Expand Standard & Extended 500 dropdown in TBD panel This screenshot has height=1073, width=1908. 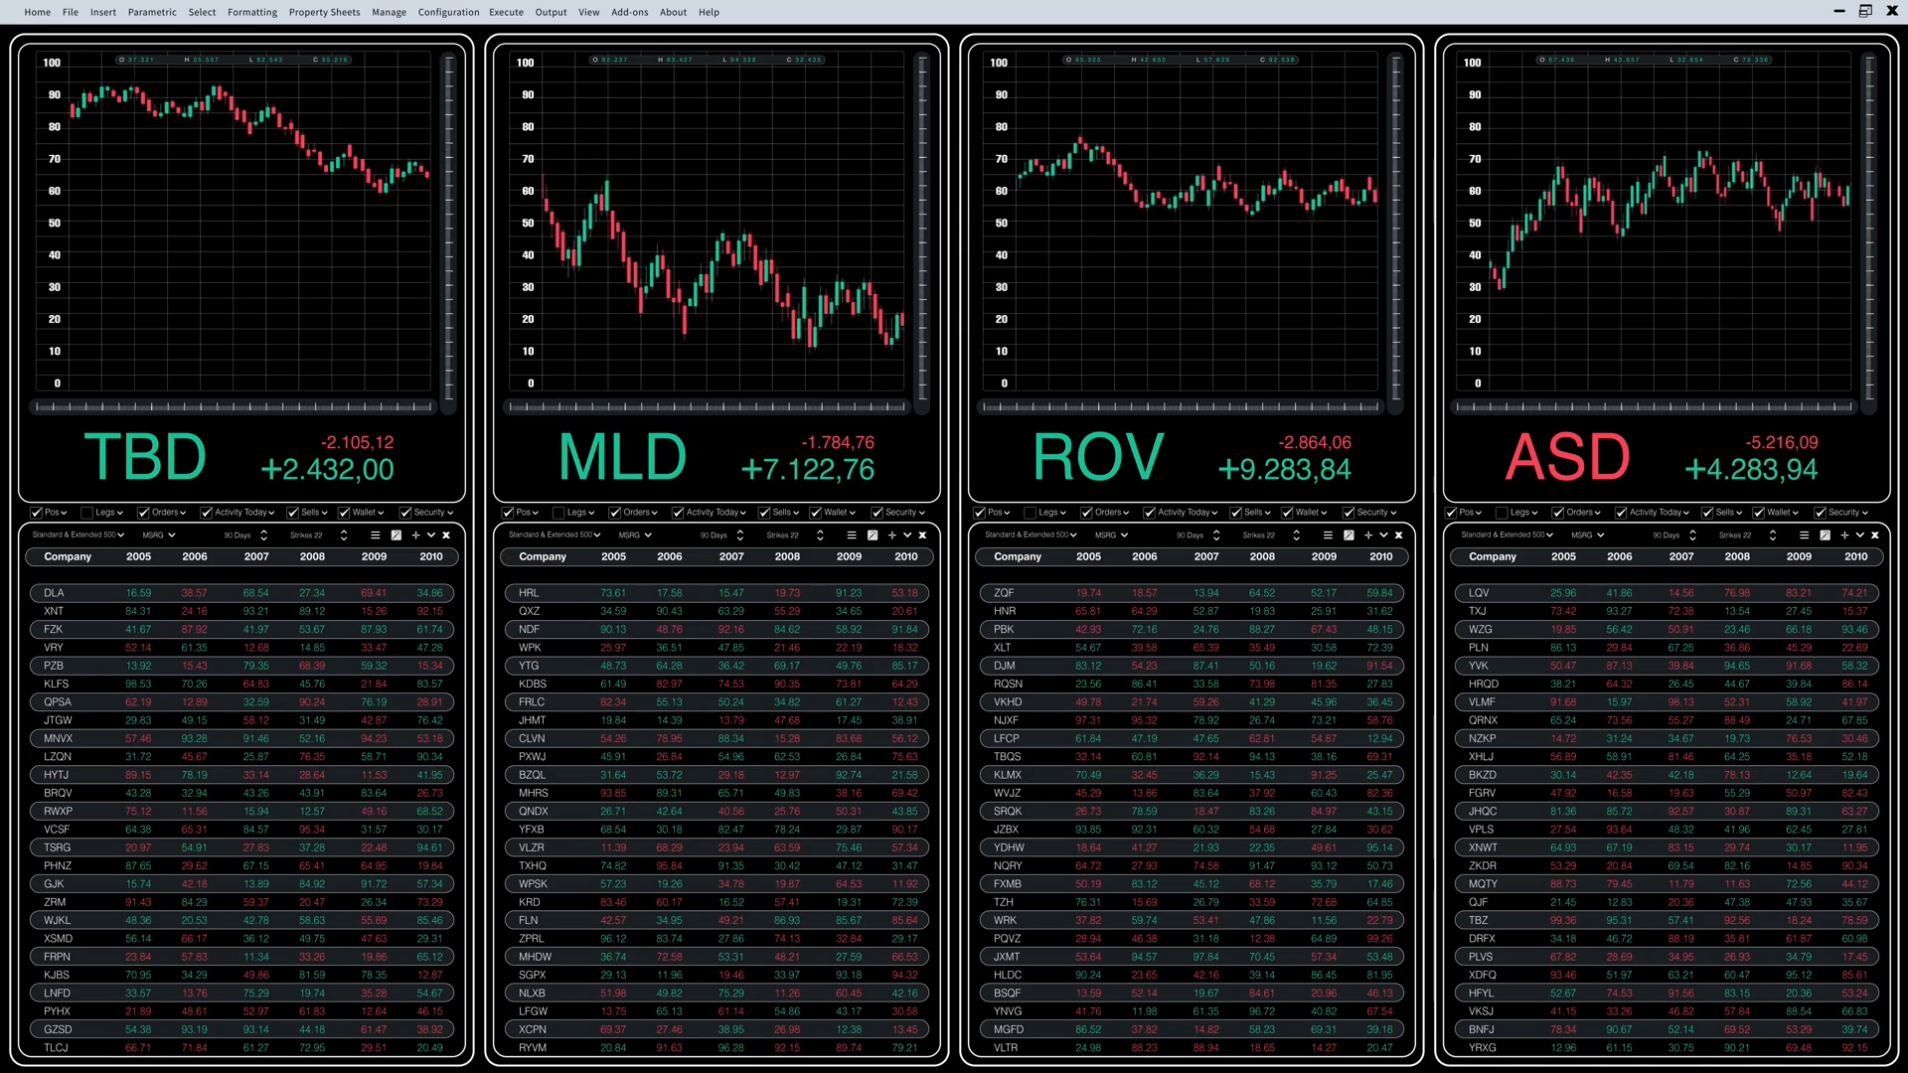(79, 536)
